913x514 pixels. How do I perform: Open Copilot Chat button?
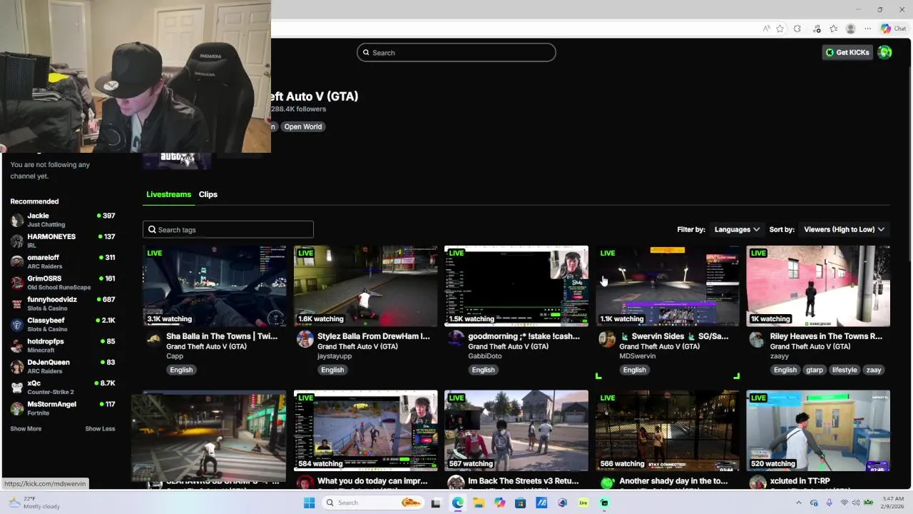(x=893, y=29)
